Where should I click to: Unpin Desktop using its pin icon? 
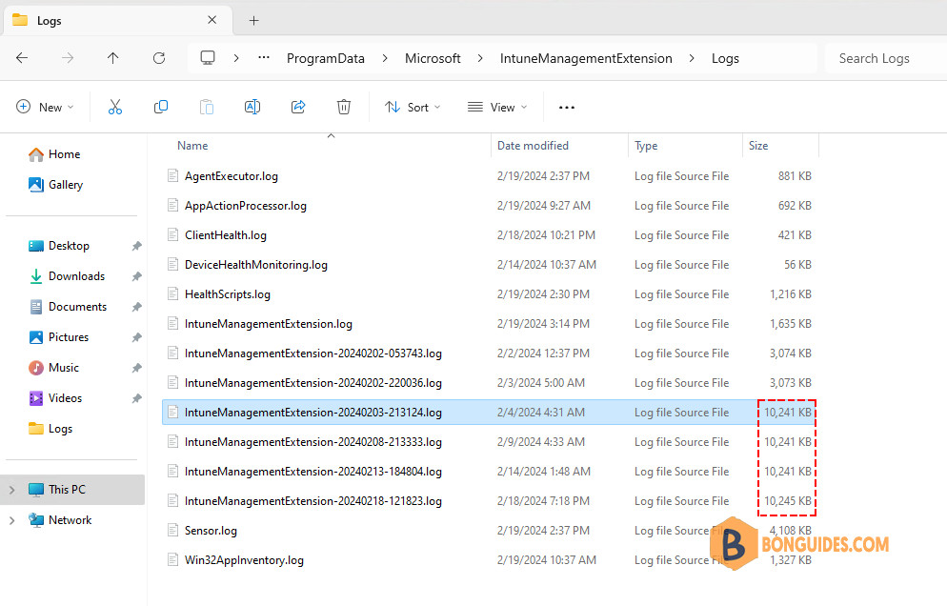pos(136,246)
